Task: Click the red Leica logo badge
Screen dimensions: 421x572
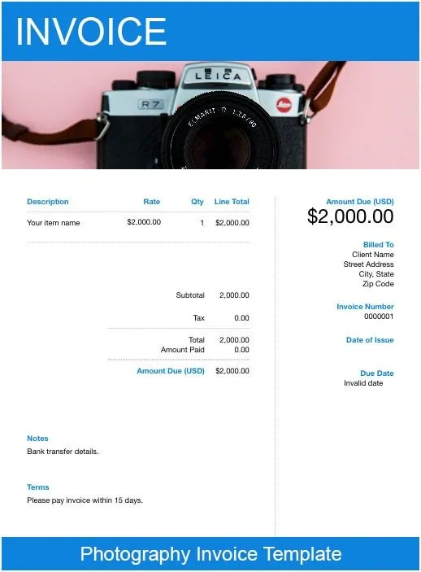Action: (x=284, y=105)
